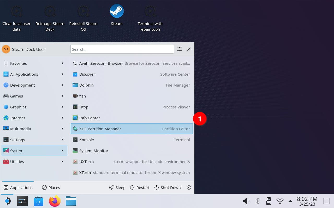The height and width of the screenshot is (208, 334).
Task: Open the Internet category
Action: (34, 118)
